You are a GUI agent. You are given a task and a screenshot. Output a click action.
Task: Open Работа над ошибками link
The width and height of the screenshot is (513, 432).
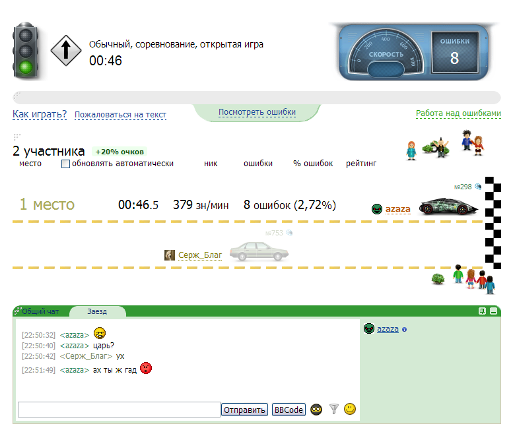coord(458,113)
